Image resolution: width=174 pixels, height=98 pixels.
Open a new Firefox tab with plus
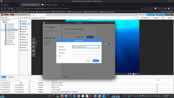coord(63,5)
